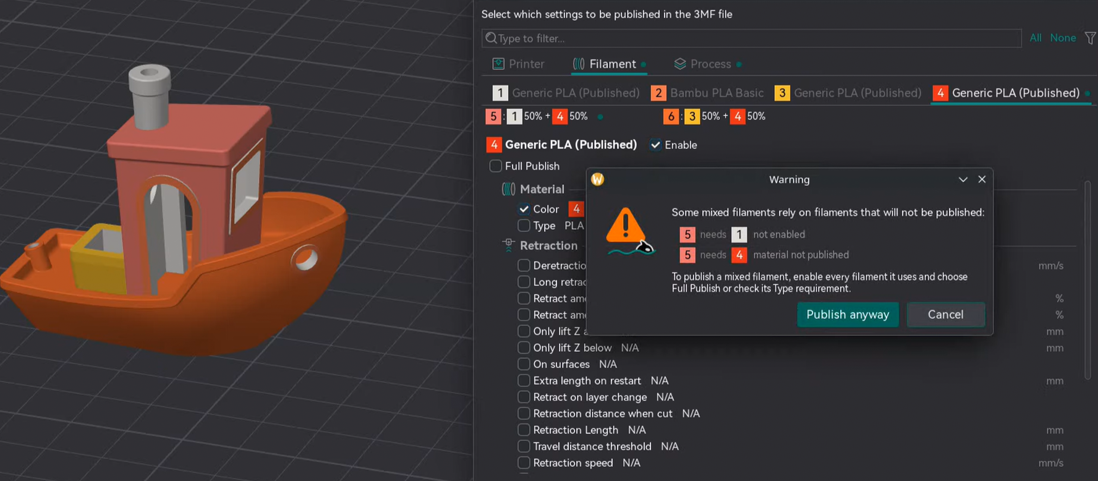Screen dimensions: 1098x481
Task: Select All settings link
Action: (1035, 38)
